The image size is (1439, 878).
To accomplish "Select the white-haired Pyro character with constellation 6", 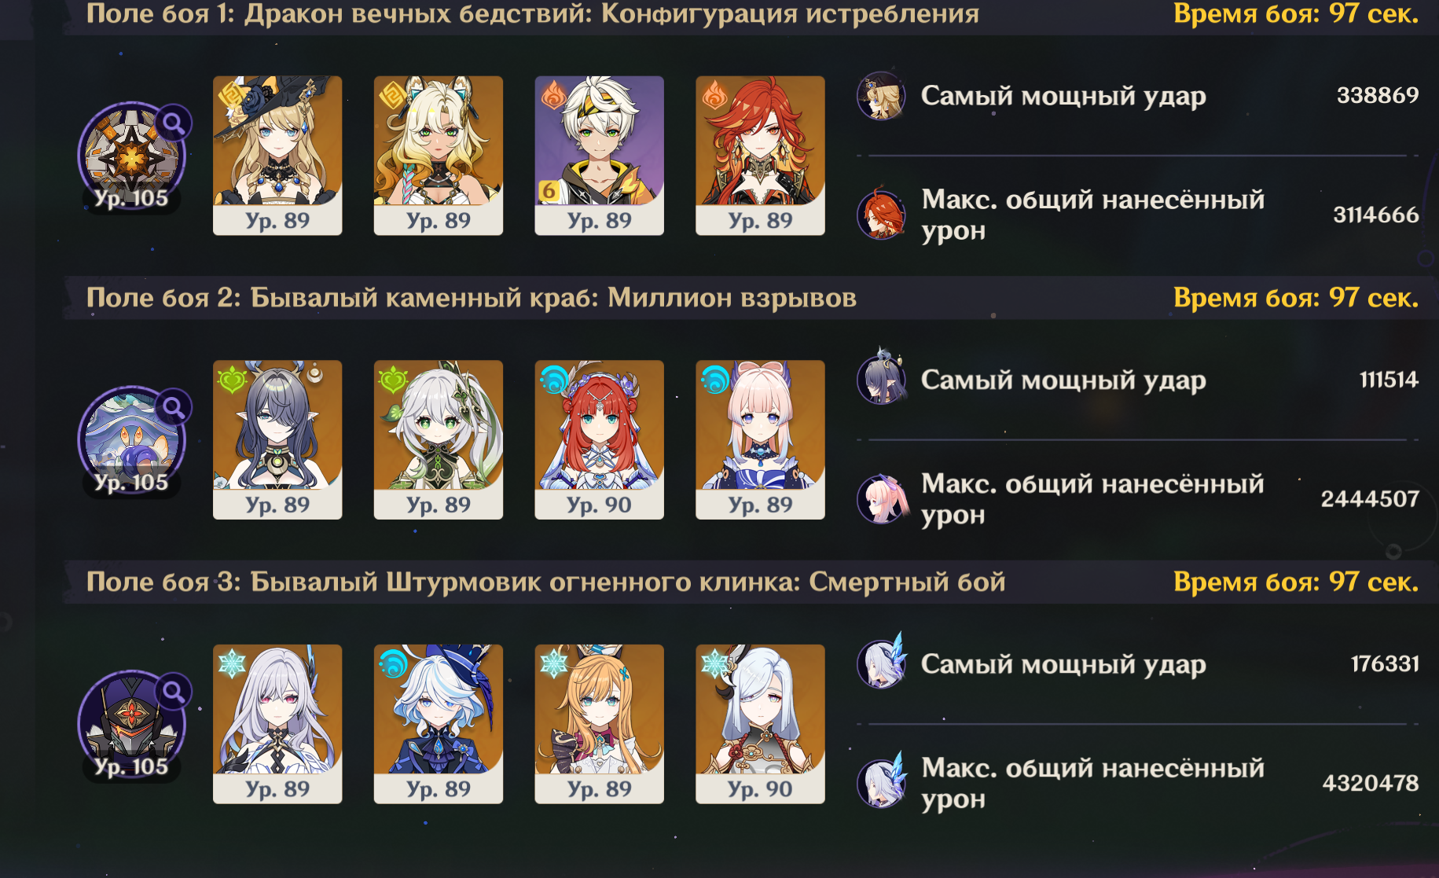I will (599, 156).
